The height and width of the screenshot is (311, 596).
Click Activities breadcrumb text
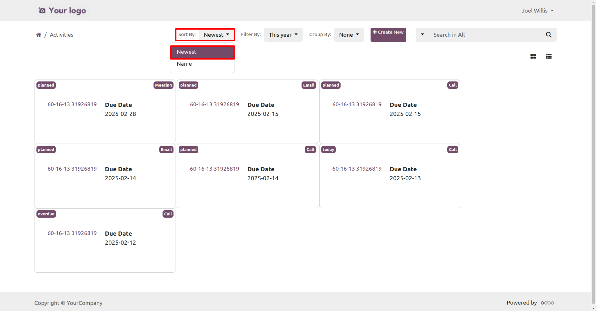pos(62,35)
